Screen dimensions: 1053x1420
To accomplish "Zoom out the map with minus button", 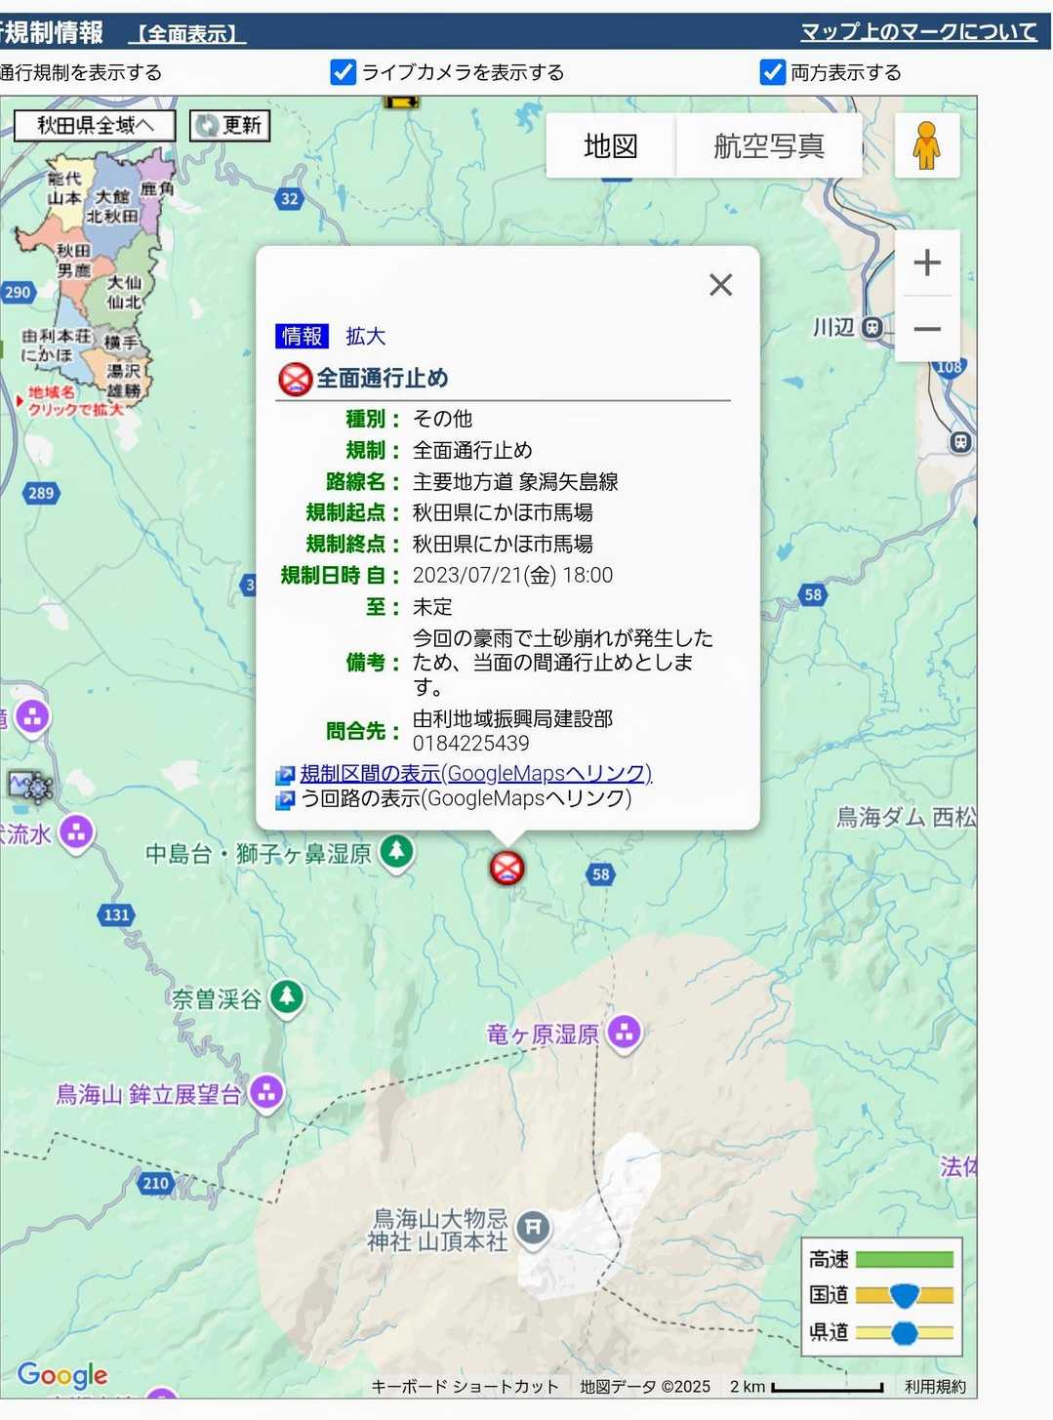I will pyautogui.click(x=926, y=330).
